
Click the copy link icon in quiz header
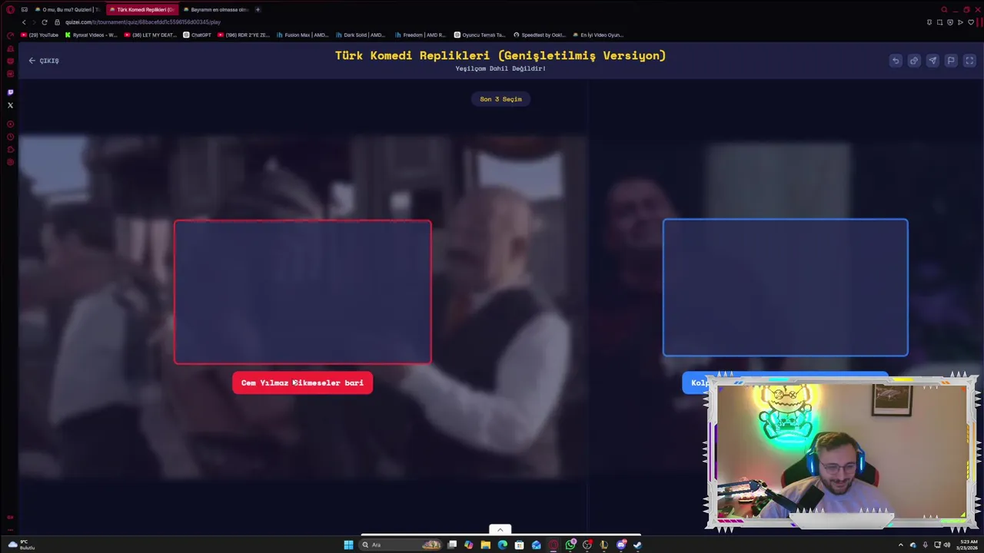click(914, 61)
